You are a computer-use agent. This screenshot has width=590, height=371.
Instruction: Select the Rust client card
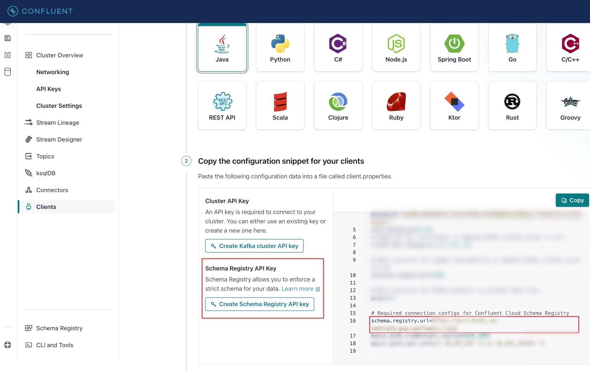tap(512, 105)
